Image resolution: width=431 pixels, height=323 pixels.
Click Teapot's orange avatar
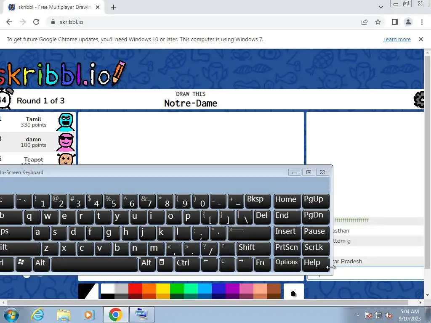point(66,159)
